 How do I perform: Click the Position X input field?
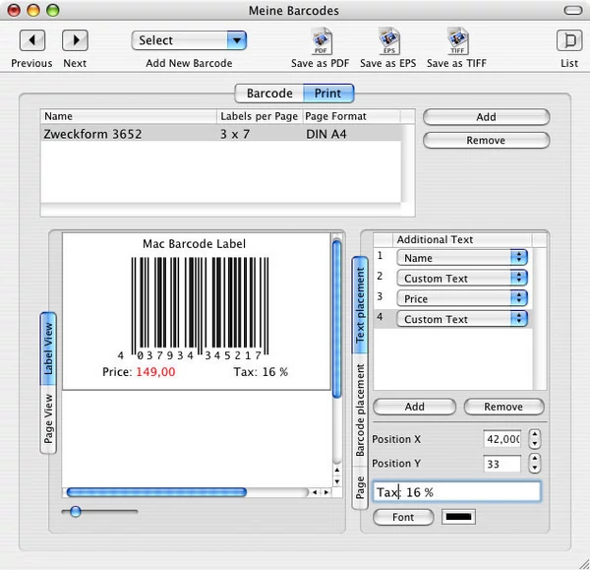pos(502,439)
